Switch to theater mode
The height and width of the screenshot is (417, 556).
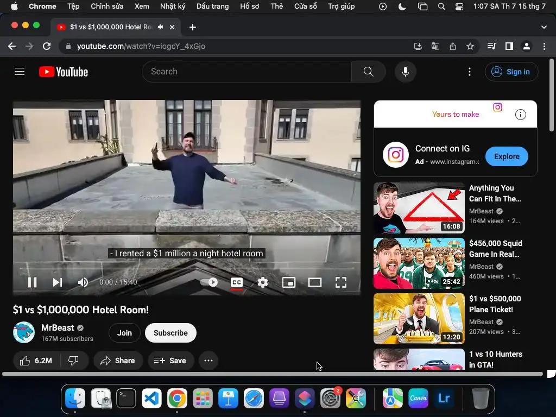315,282
